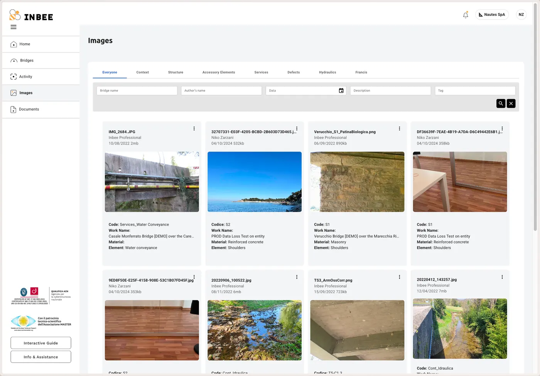Run the search with magnifier button
The height and width of the screenshot is (376, 540).
coord(501,103)
